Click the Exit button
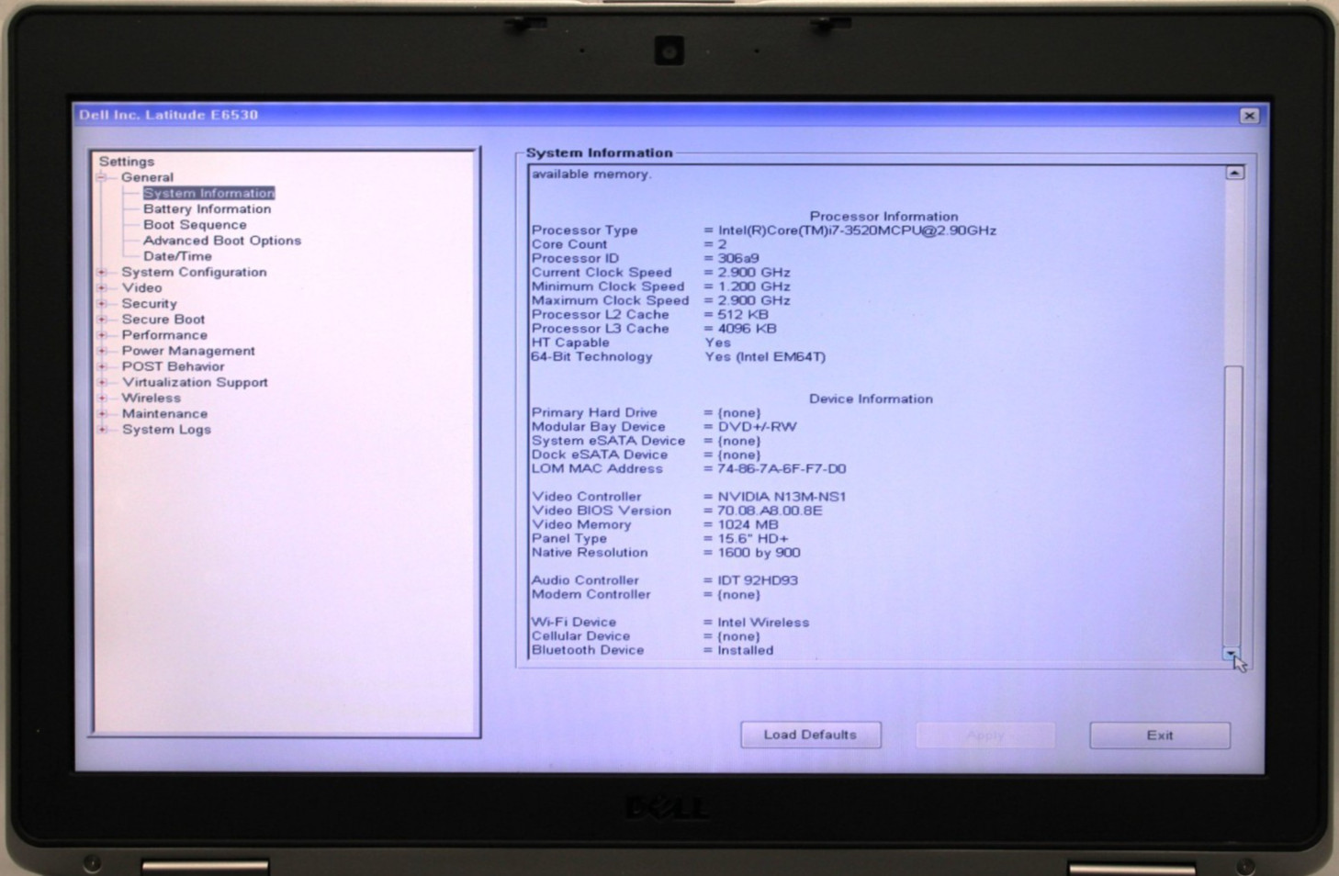The image size is (1339, 876). click(1160, 735)
